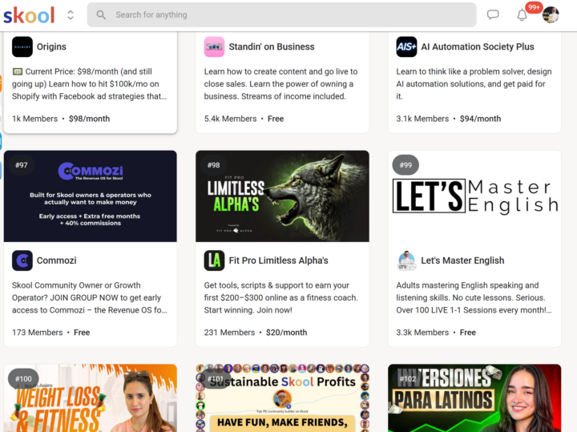Click the 3.3k Members • Free text
The image size is (577, 432).
pos(436,333)
